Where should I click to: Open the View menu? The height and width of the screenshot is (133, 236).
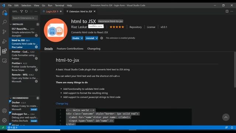coord(37,6)
